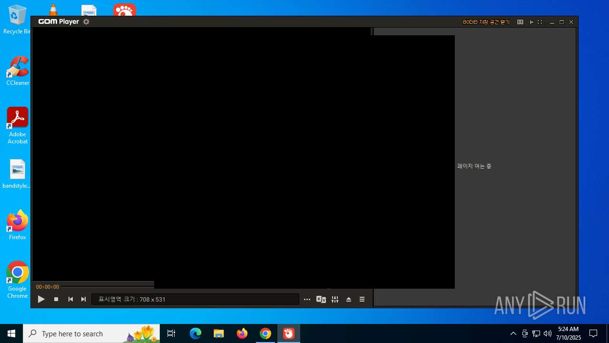The image size is (609, 343).
Task: Minimize the GOM Player window
Action: coord(552,22)
